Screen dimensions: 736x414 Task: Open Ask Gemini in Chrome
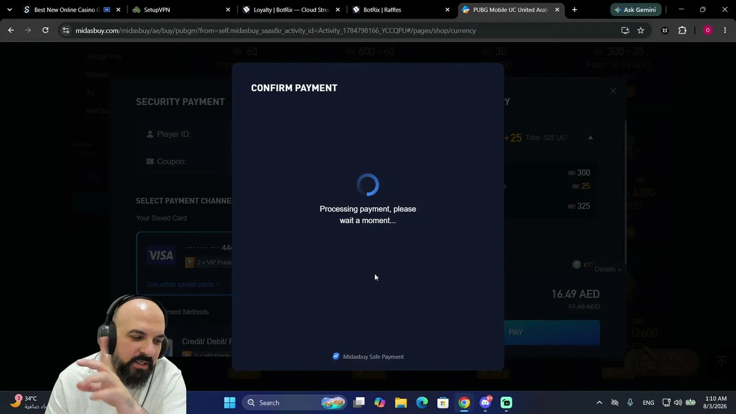point(636,10)
